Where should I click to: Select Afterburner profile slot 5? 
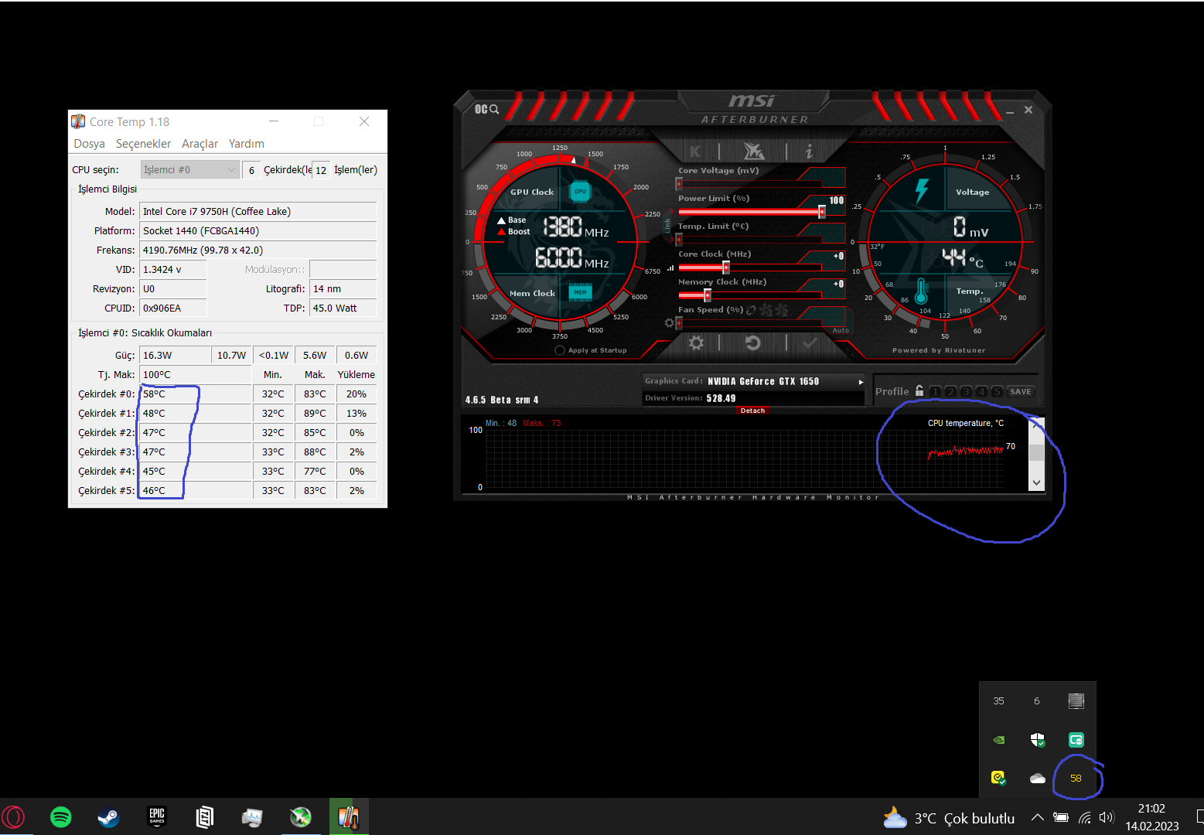pos(997,391)
